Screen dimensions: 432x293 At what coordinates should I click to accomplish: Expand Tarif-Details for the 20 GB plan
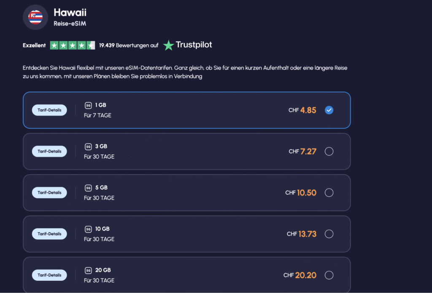tap(49, 275)
